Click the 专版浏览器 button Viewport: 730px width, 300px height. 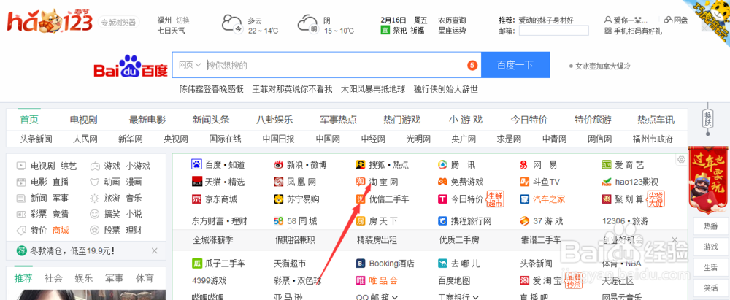point(119,22)
